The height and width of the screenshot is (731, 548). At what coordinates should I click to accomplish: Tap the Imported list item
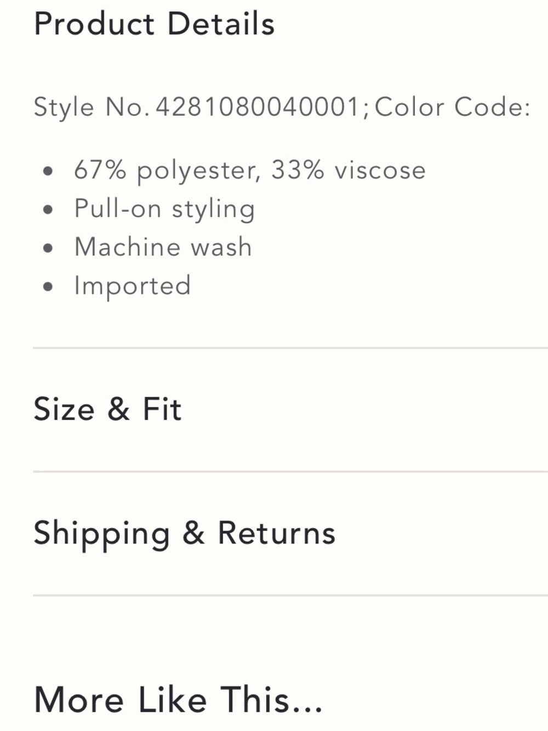point(133,286)
